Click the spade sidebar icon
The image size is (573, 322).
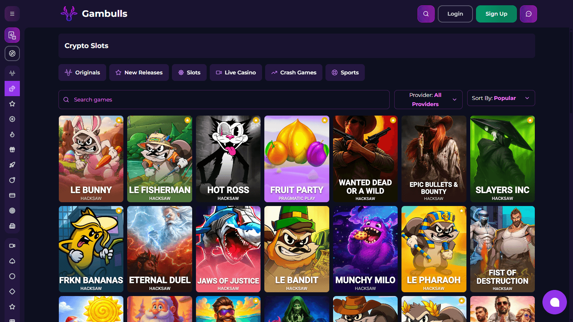12,261
